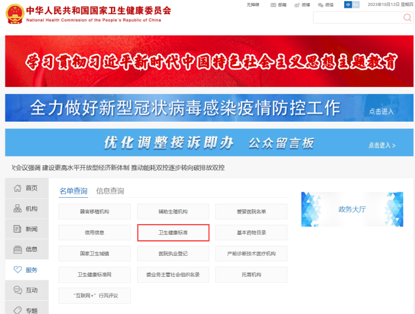The width and height of the screenshot is (415, 314).
Task: Open 基本药物目录 drug list
Action: click(x=251, y=233)
